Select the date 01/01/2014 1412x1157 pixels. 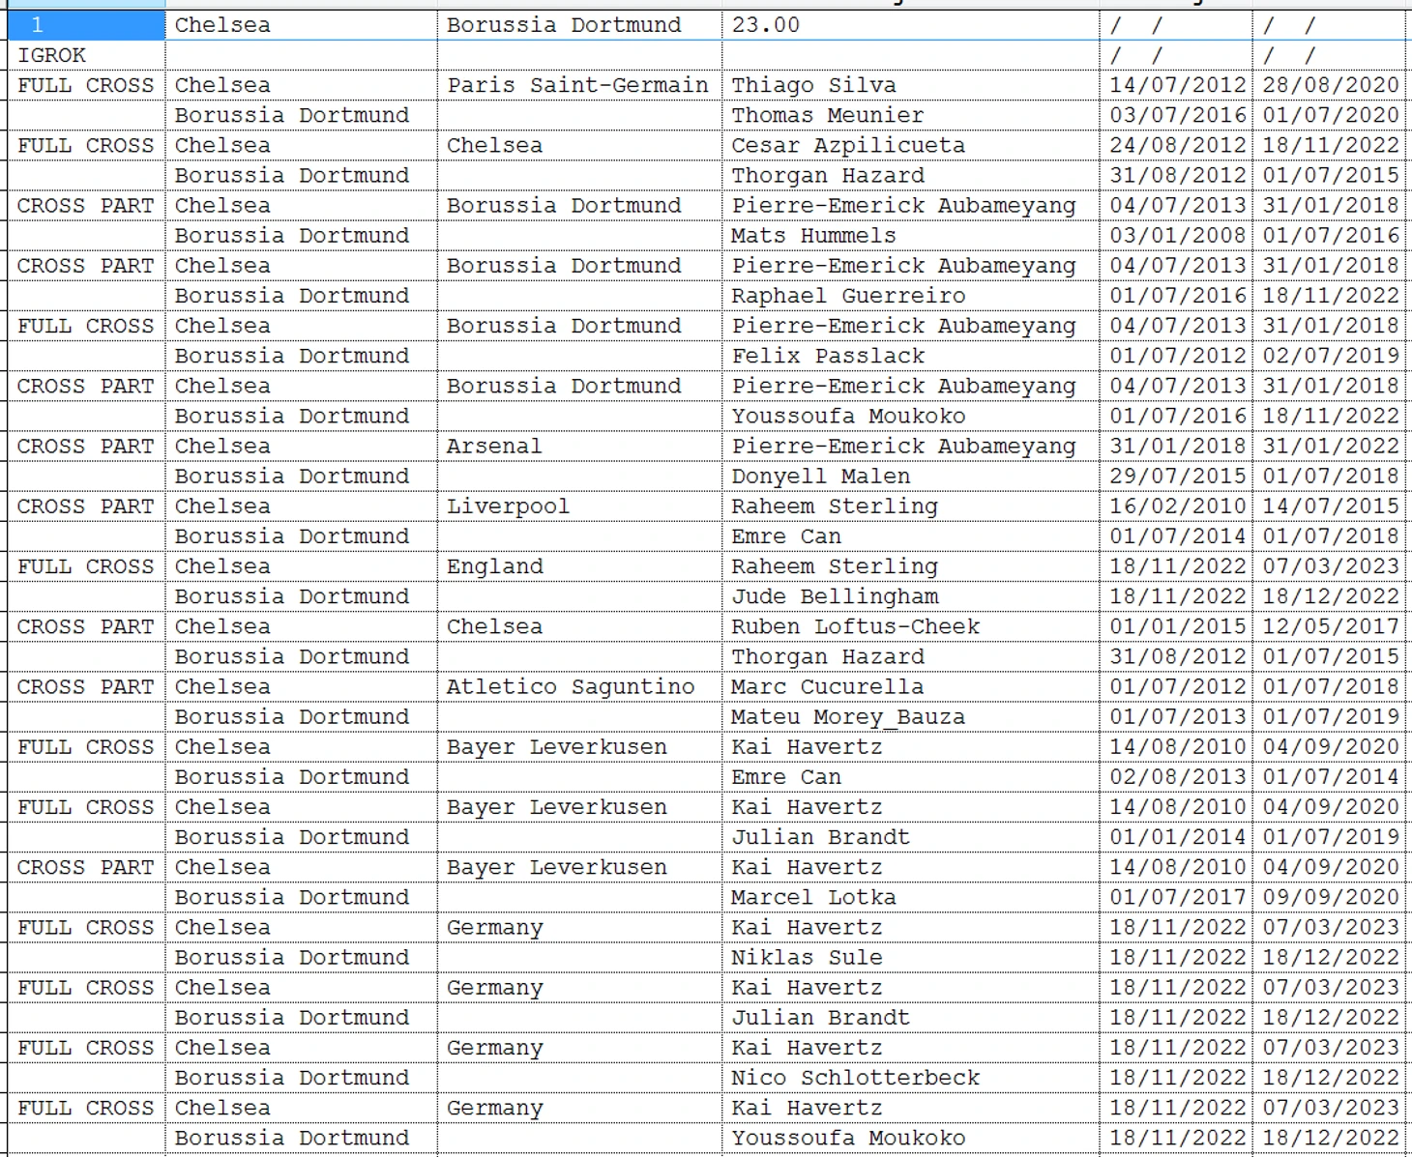pos(1177,836)
